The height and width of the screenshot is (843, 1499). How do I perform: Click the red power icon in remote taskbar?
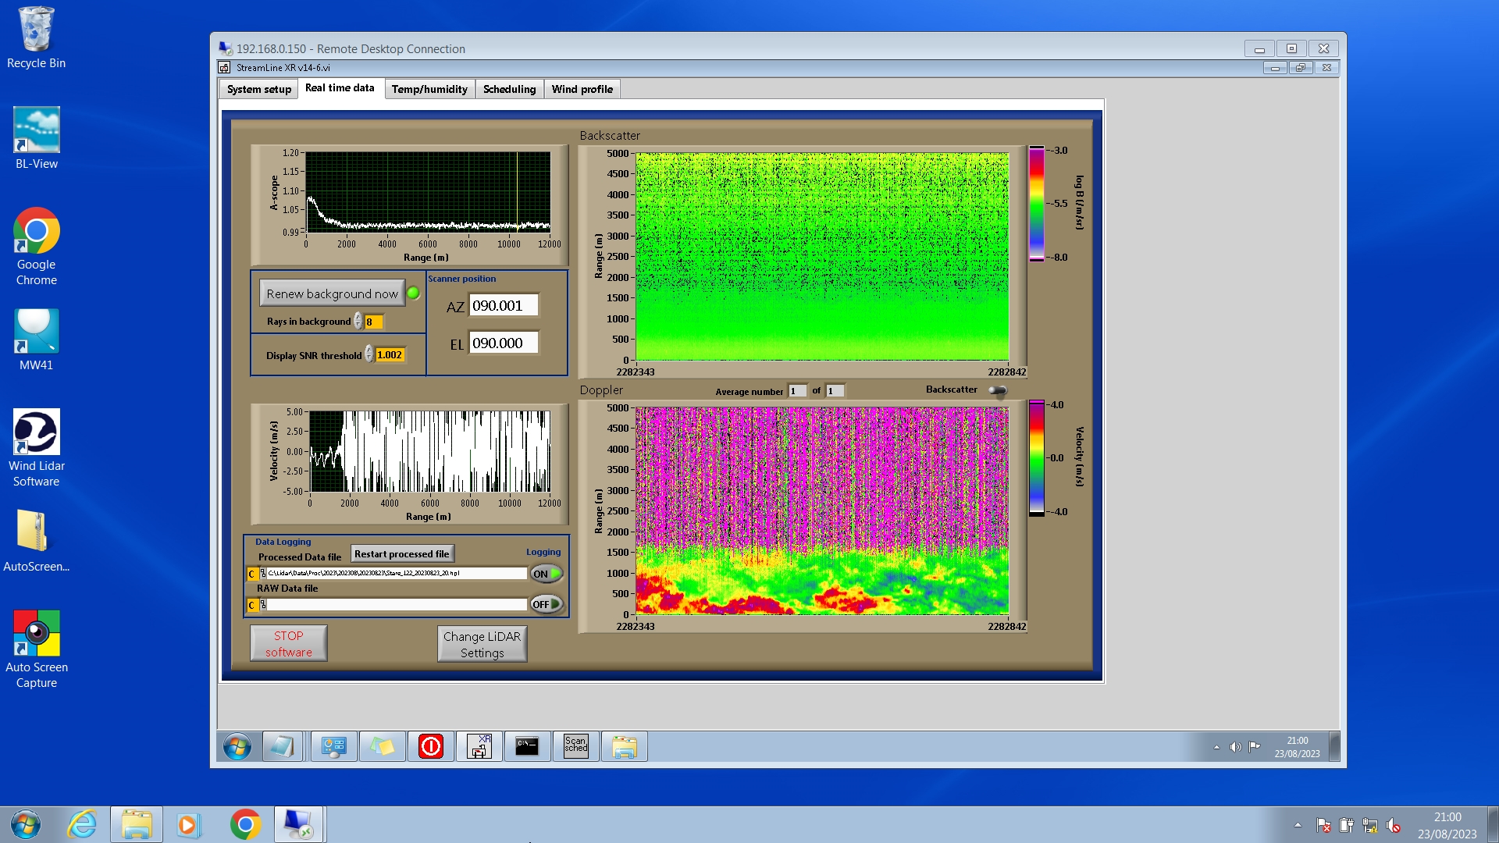point(430,746)
